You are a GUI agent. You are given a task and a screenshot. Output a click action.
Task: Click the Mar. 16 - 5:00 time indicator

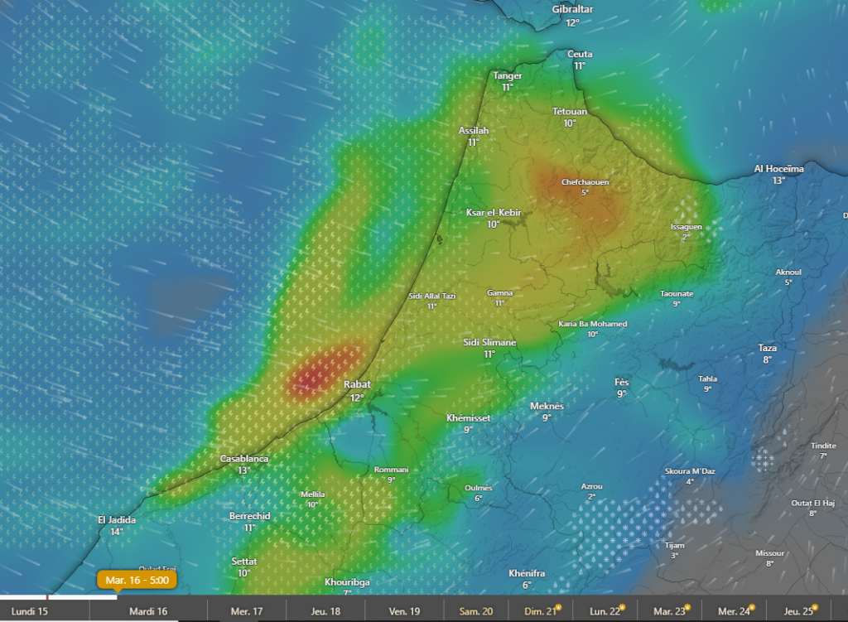pos(137,581)
